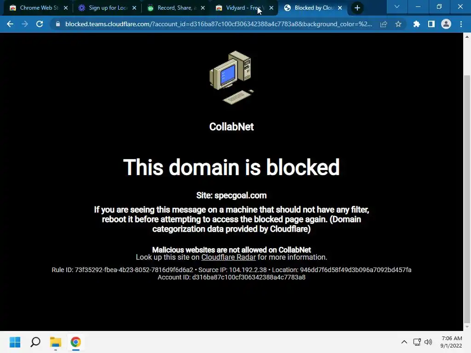Expand the tab search dropdown
Screen dimensions: 471x353
(397, 7)
